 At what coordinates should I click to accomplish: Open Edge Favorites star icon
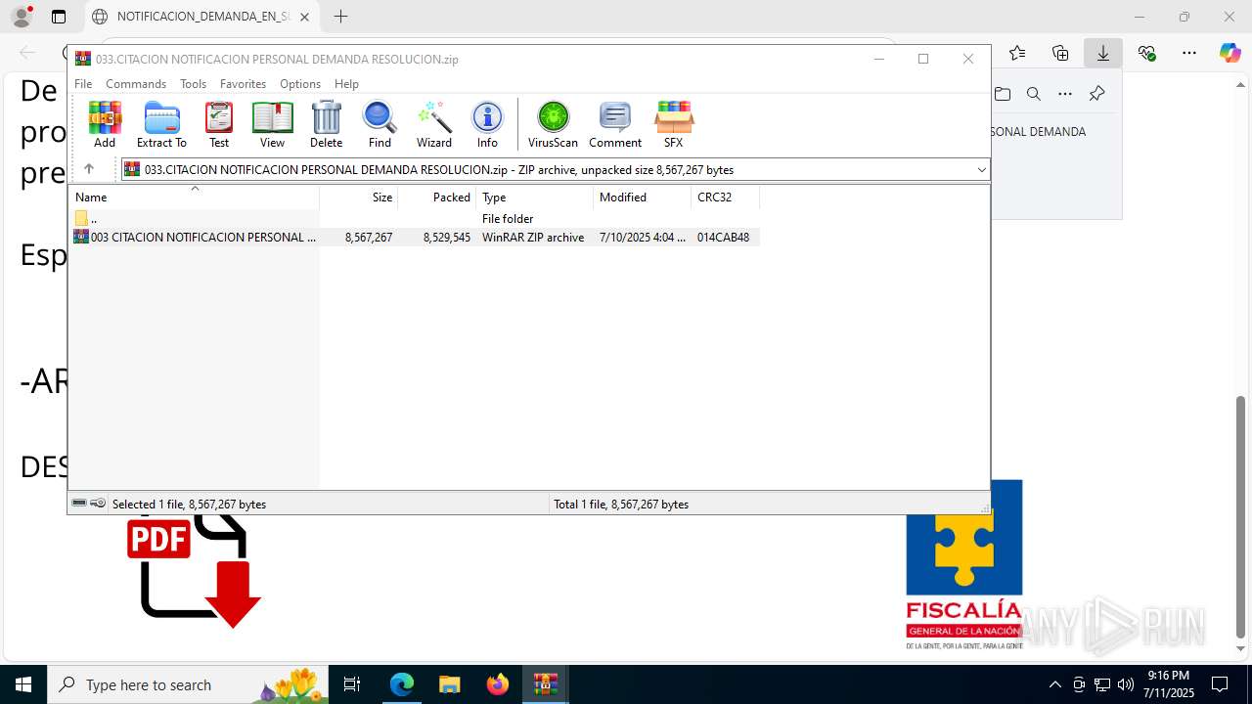1017,53
